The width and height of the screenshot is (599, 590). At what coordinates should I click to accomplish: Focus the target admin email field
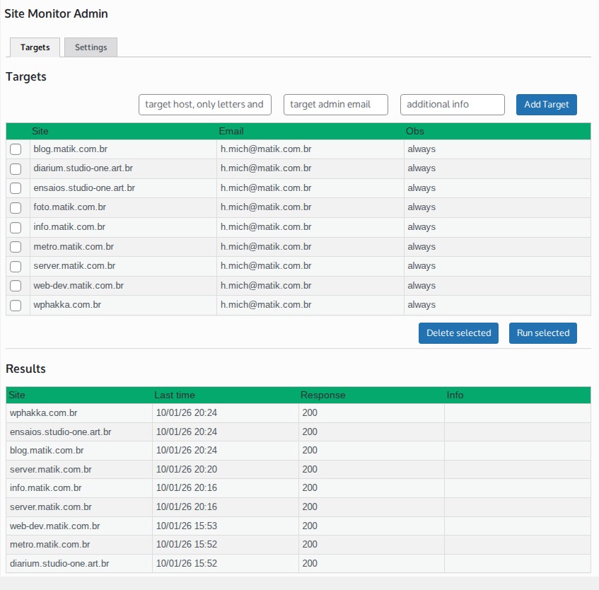(336, 104)
